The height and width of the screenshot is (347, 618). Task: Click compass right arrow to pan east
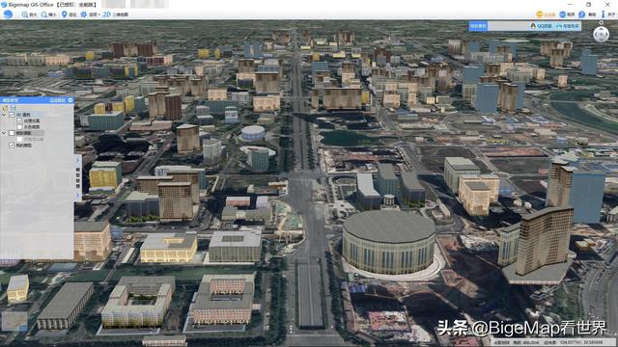pyautogui.click(x=606, y=35)
